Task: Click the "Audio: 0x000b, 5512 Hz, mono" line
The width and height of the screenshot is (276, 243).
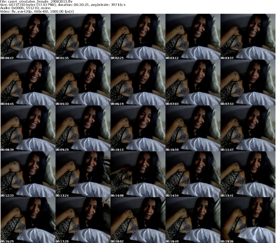Action: pyautogui.click(x=25, y=8)
